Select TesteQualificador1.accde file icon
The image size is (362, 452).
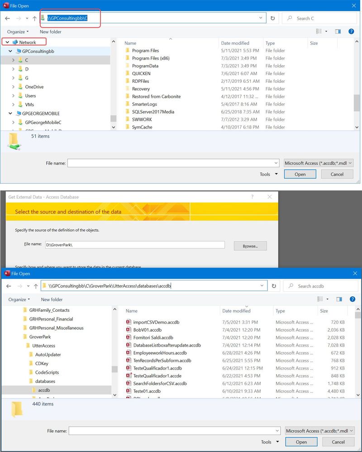129,376
